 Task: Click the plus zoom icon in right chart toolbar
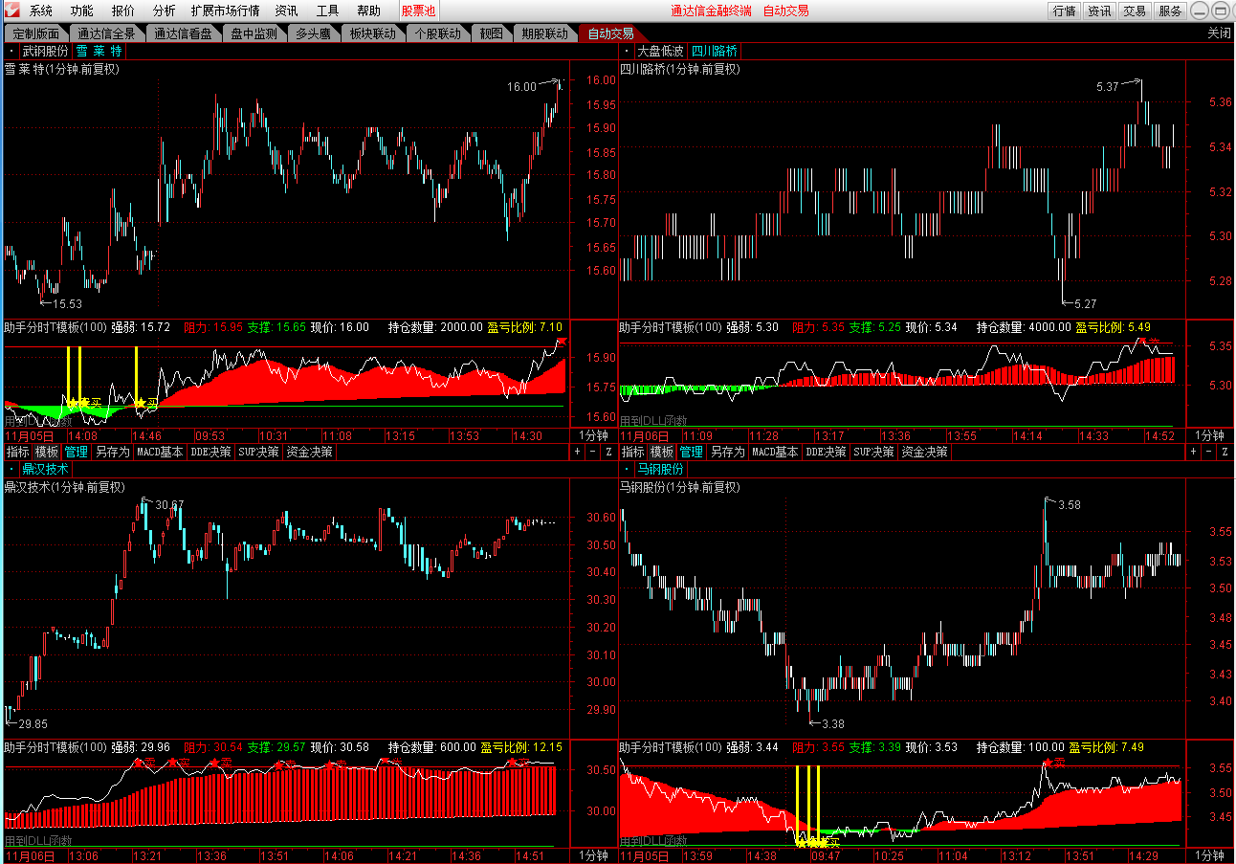(x=1194, y=452)
